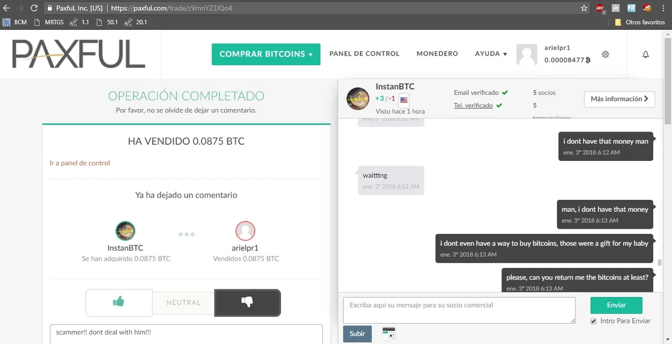Viewport: 672px width, 344px height.
Task: Click the +3/-1 reputation score
Action: (385, 99)
